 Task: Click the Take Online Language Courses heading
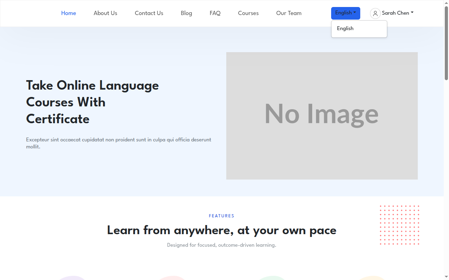pos(93,102)
